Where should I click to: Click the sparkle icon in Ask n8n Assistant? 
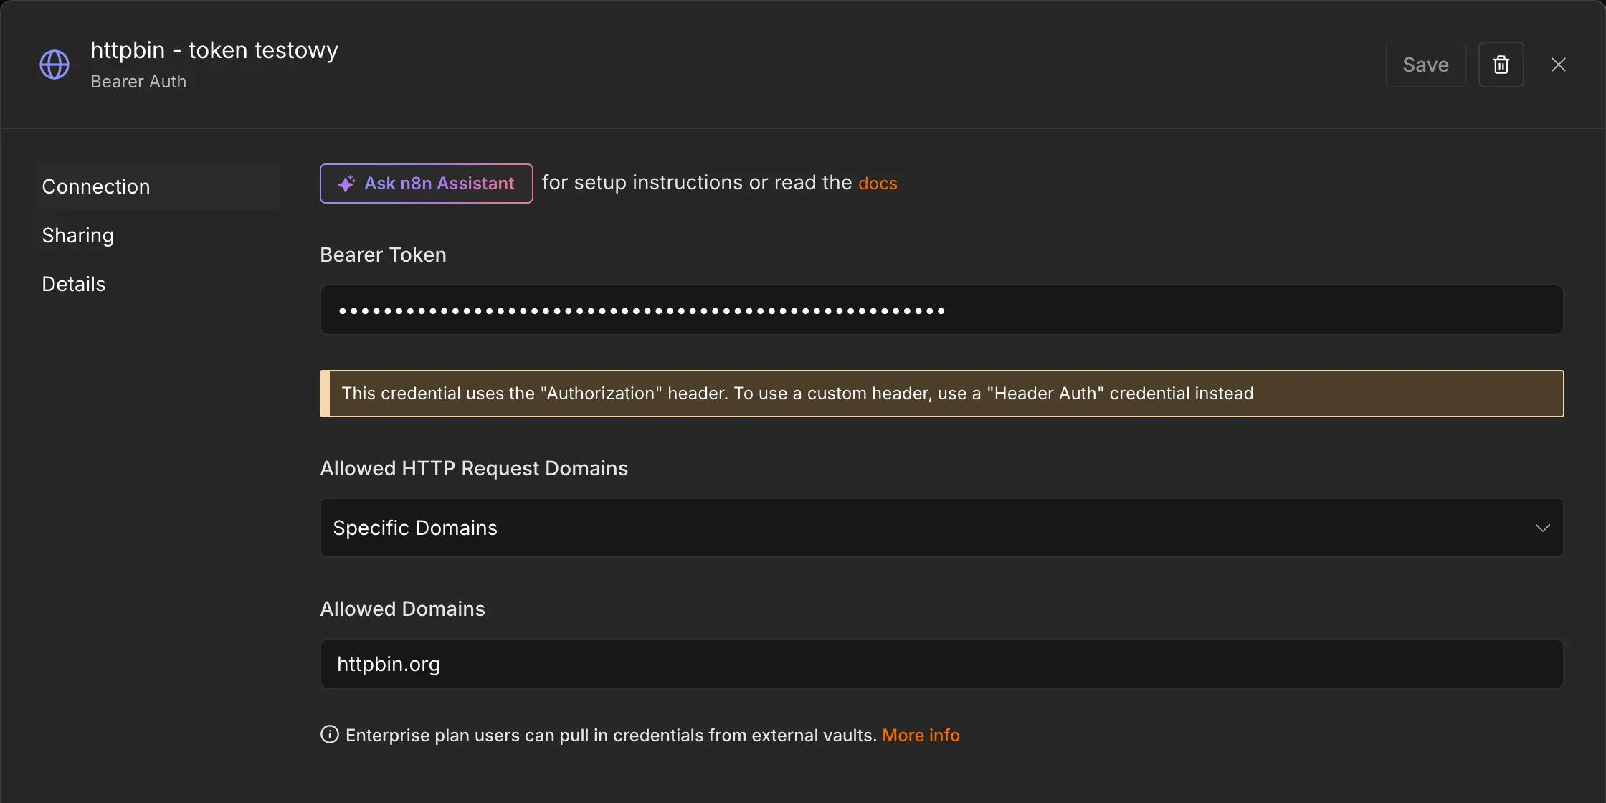pyautogui.click(x=347, y=184)
